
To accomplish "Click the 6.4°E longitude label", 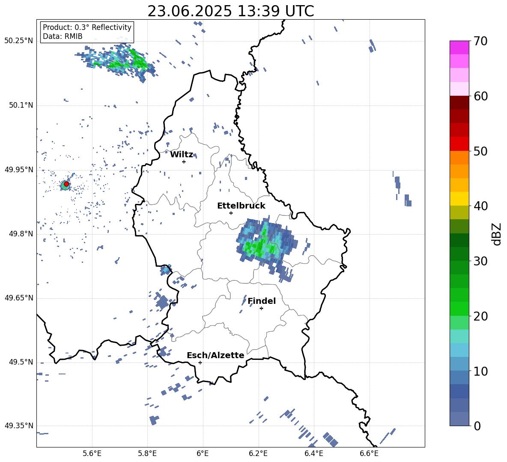I will click(x=313, y=453).
